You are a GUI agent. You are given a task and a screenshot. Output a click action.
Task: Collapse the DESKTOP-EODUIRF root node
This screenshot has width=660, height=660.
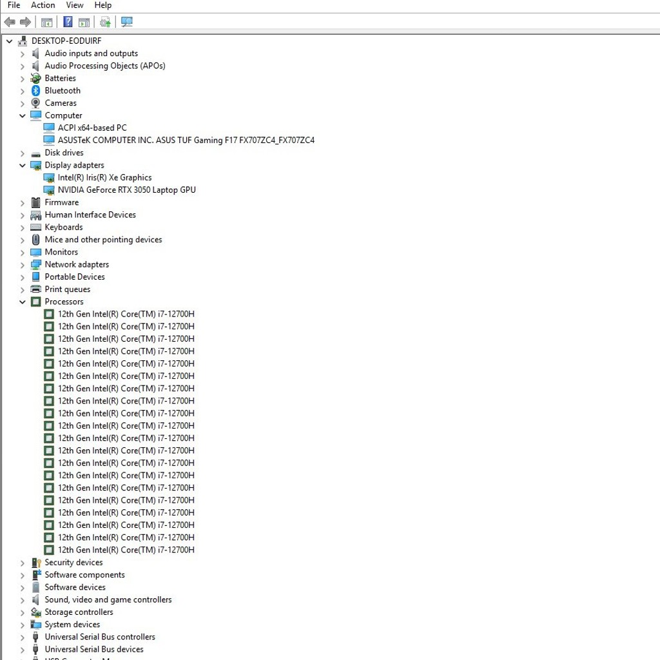[x=9, y=41]
